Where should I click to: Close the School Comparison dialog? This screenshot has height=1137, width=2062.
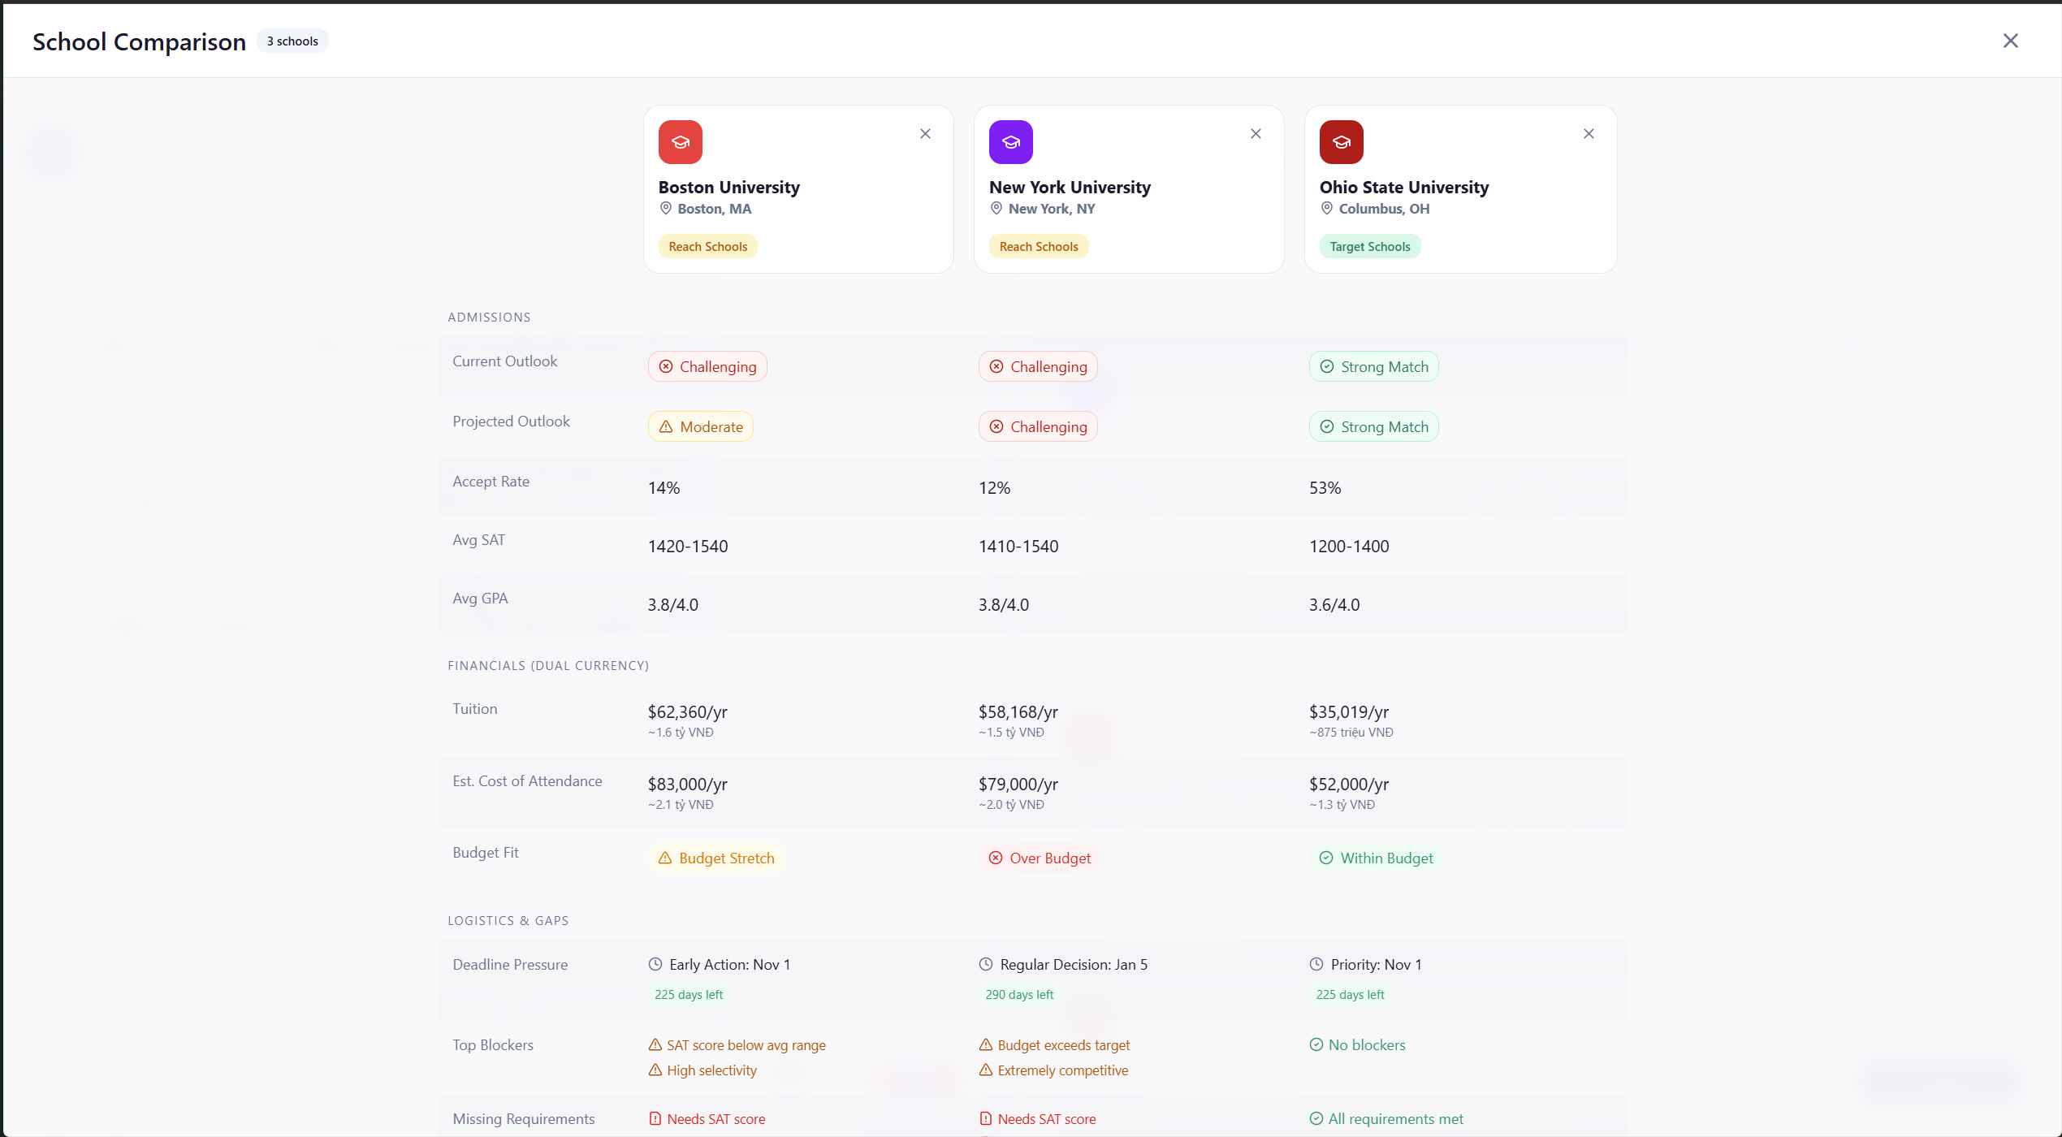(x=2010, y=41)
